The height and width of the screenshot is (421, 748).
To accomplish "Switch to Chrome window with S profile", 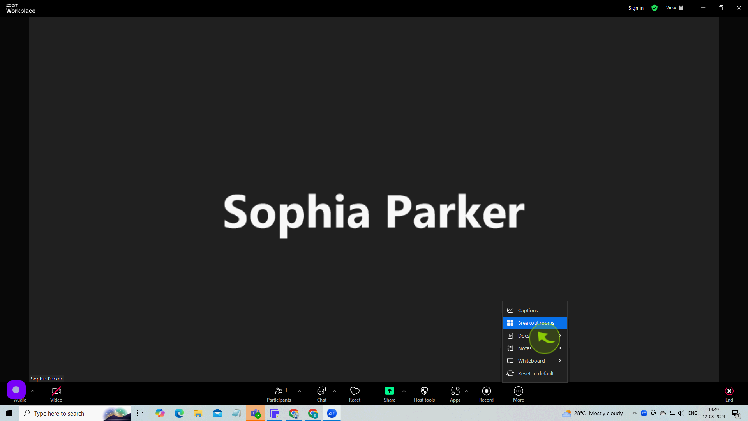I will pos(313,413).
